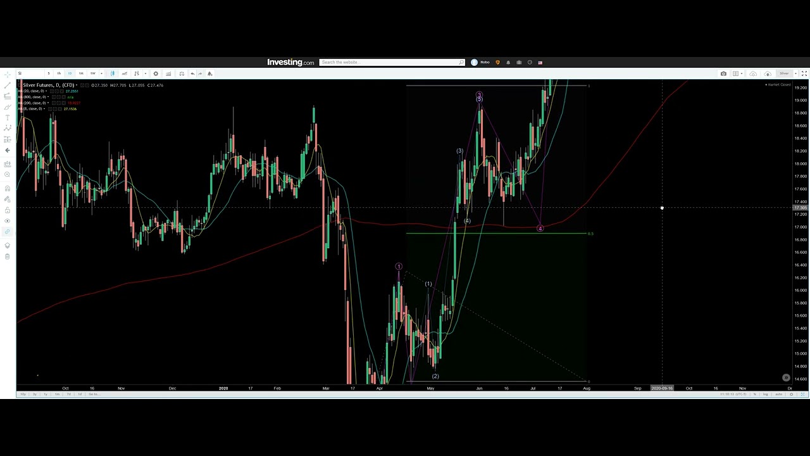
Task: Click the chart templates icon
Action: (x=136, y=73)
